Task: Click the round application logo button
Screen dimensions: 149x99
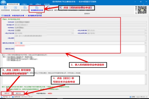Action: [3, 2]
